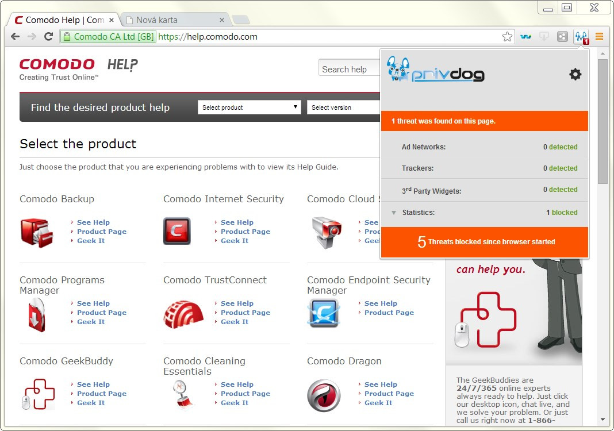
Task: Click the page vertical scrollbar thumb
Action: [603, 121]
